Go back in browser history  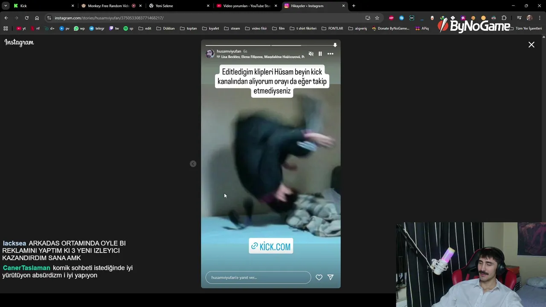pyautogui.click(x=6, y=18)
